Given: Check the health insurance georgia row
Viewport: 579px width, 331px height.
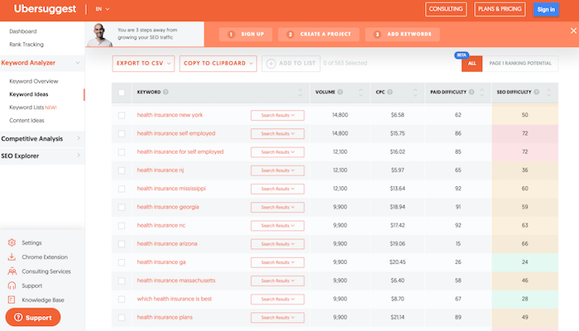Looking at the screenshot, I should (122, 207).
